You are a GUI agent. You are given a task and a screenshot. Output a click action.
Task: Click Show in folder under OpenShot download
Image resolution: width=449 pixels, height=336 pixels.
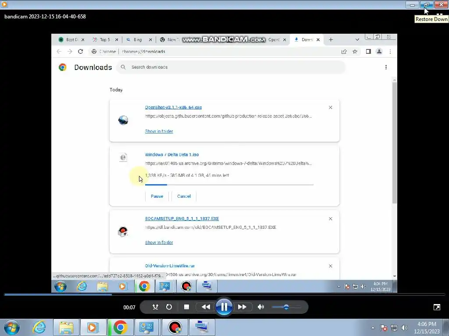click(x=159, y=131)
